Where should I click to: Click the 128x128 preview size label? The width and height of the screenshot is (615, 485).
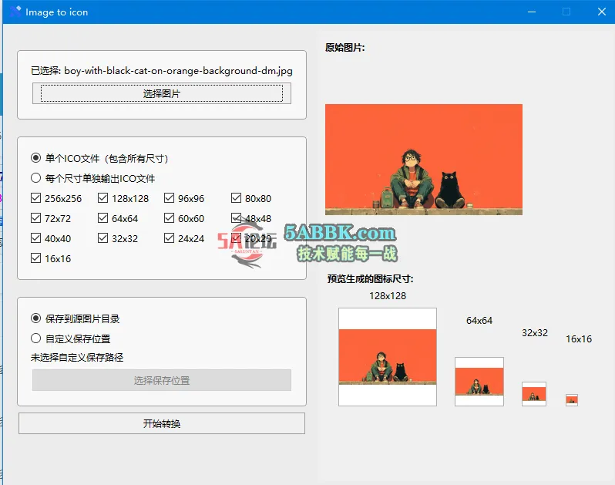point(388,295)
